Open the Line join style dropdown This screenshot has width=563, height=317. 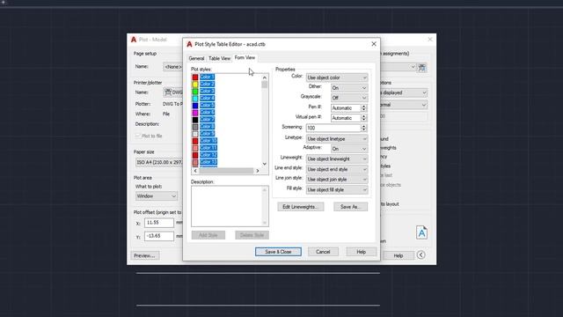click(337, 179)
